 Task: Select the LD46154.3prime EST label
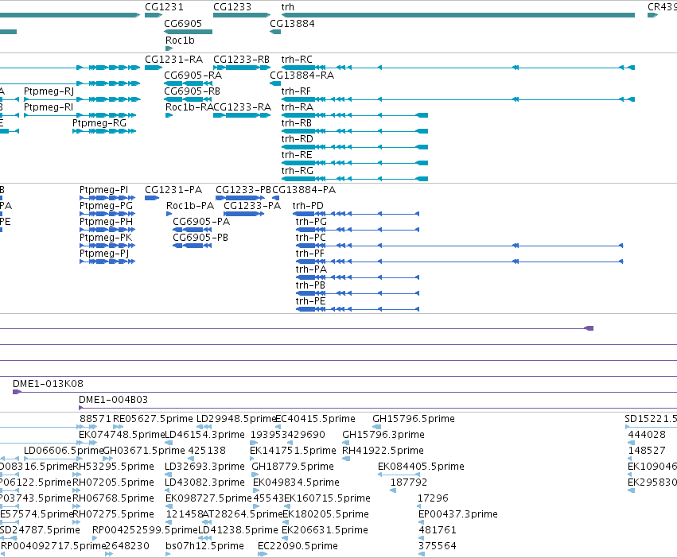tap(204, 435)
